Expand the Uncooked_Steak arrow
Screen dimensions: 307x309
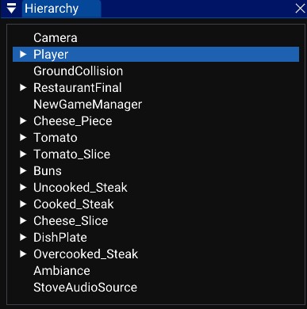coord(23,188)
